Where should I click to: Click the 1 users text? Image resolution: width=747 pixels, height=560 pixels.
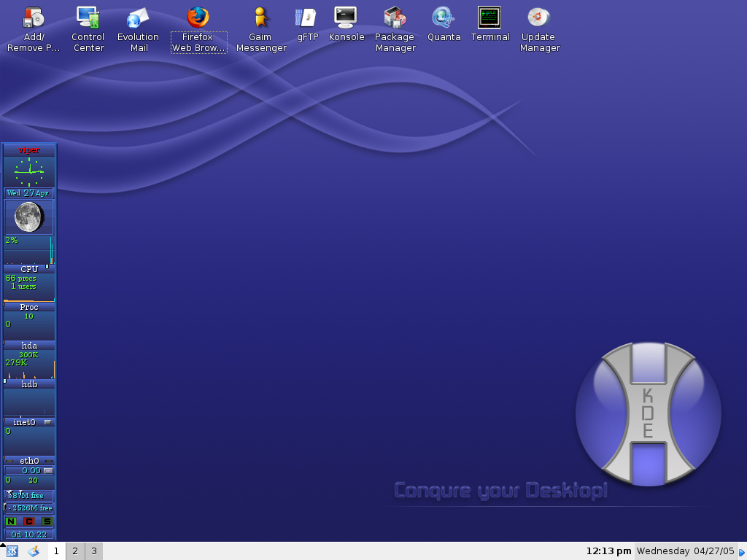(x=23, y=286)
